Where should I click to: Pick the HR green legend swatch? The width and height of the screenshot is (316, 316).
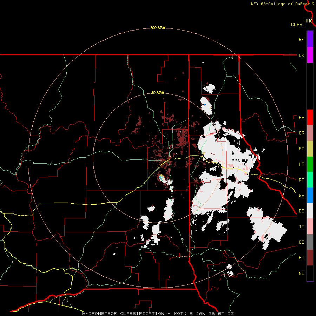[x=310, y=164]
